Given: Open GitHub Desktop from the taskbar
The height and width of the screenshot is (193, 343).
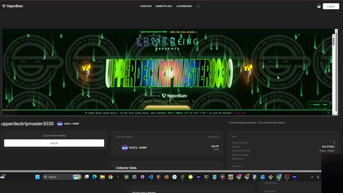Looking at the screenshot, I should 143,177.
